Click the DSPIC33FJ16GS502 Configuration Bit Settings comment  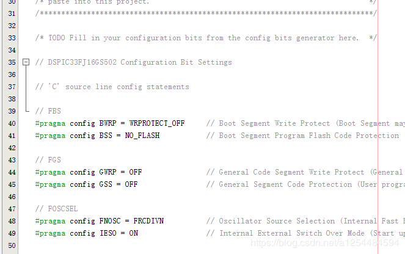(x=134, y=62)
